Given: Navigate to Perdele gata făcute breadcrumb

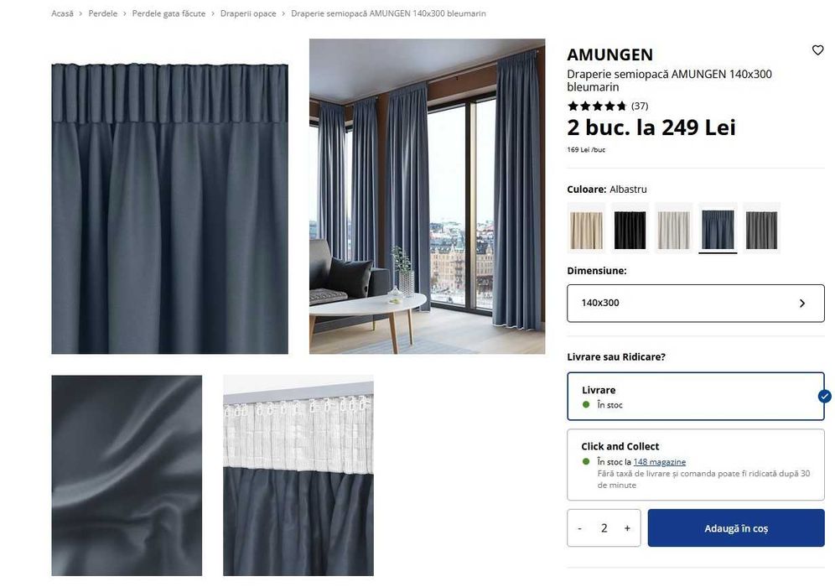Looking at the screenshot, I should tap(169, 13).
